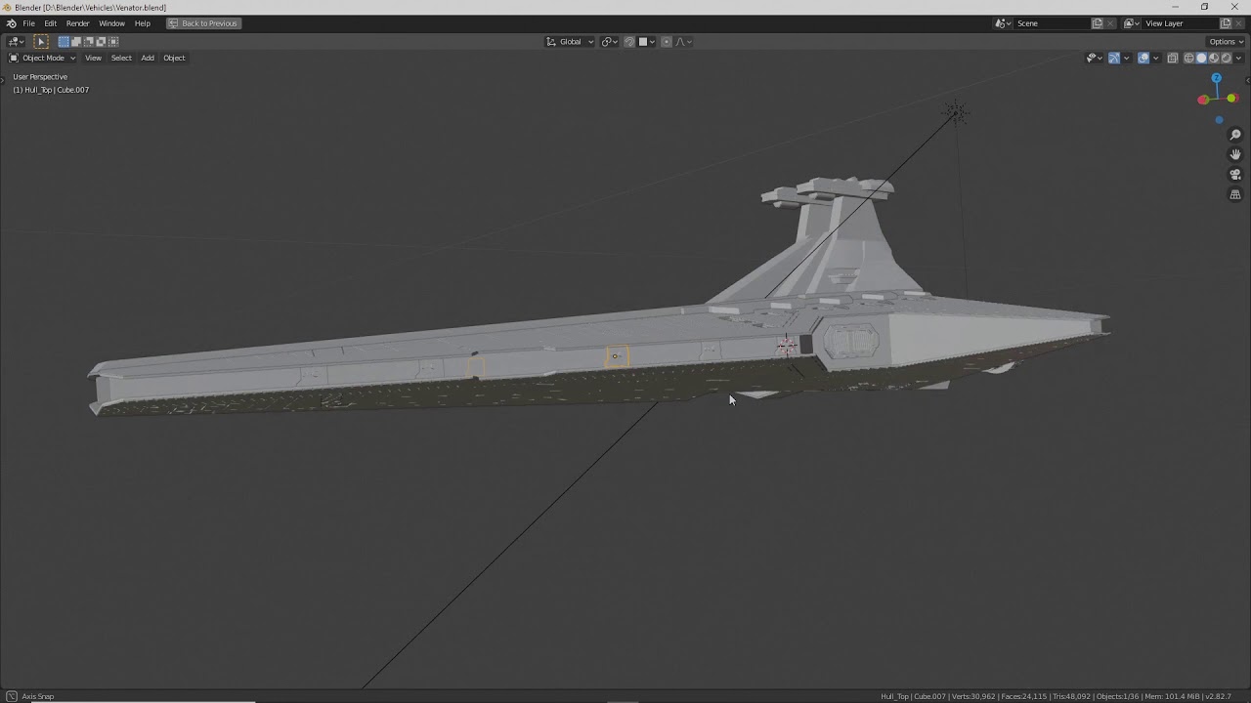The image size is (1251, 703).
Task: Toggle viewport gizmos display
Action: click(x=1114, y=58)
